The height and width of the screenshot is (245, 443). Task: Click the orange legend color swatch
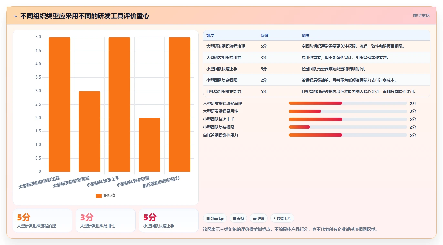pyautogui.click(x=99, y=196)
